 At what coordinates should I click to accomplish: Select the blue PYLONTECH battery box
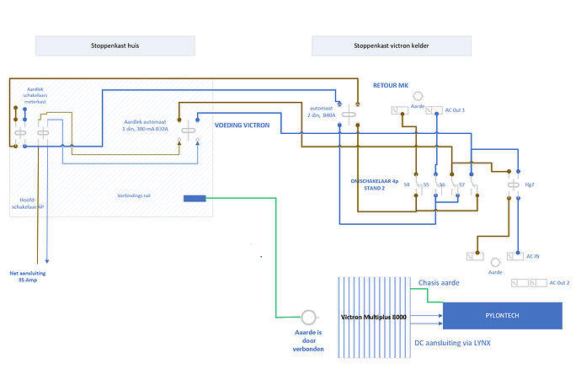pos(503,316)
